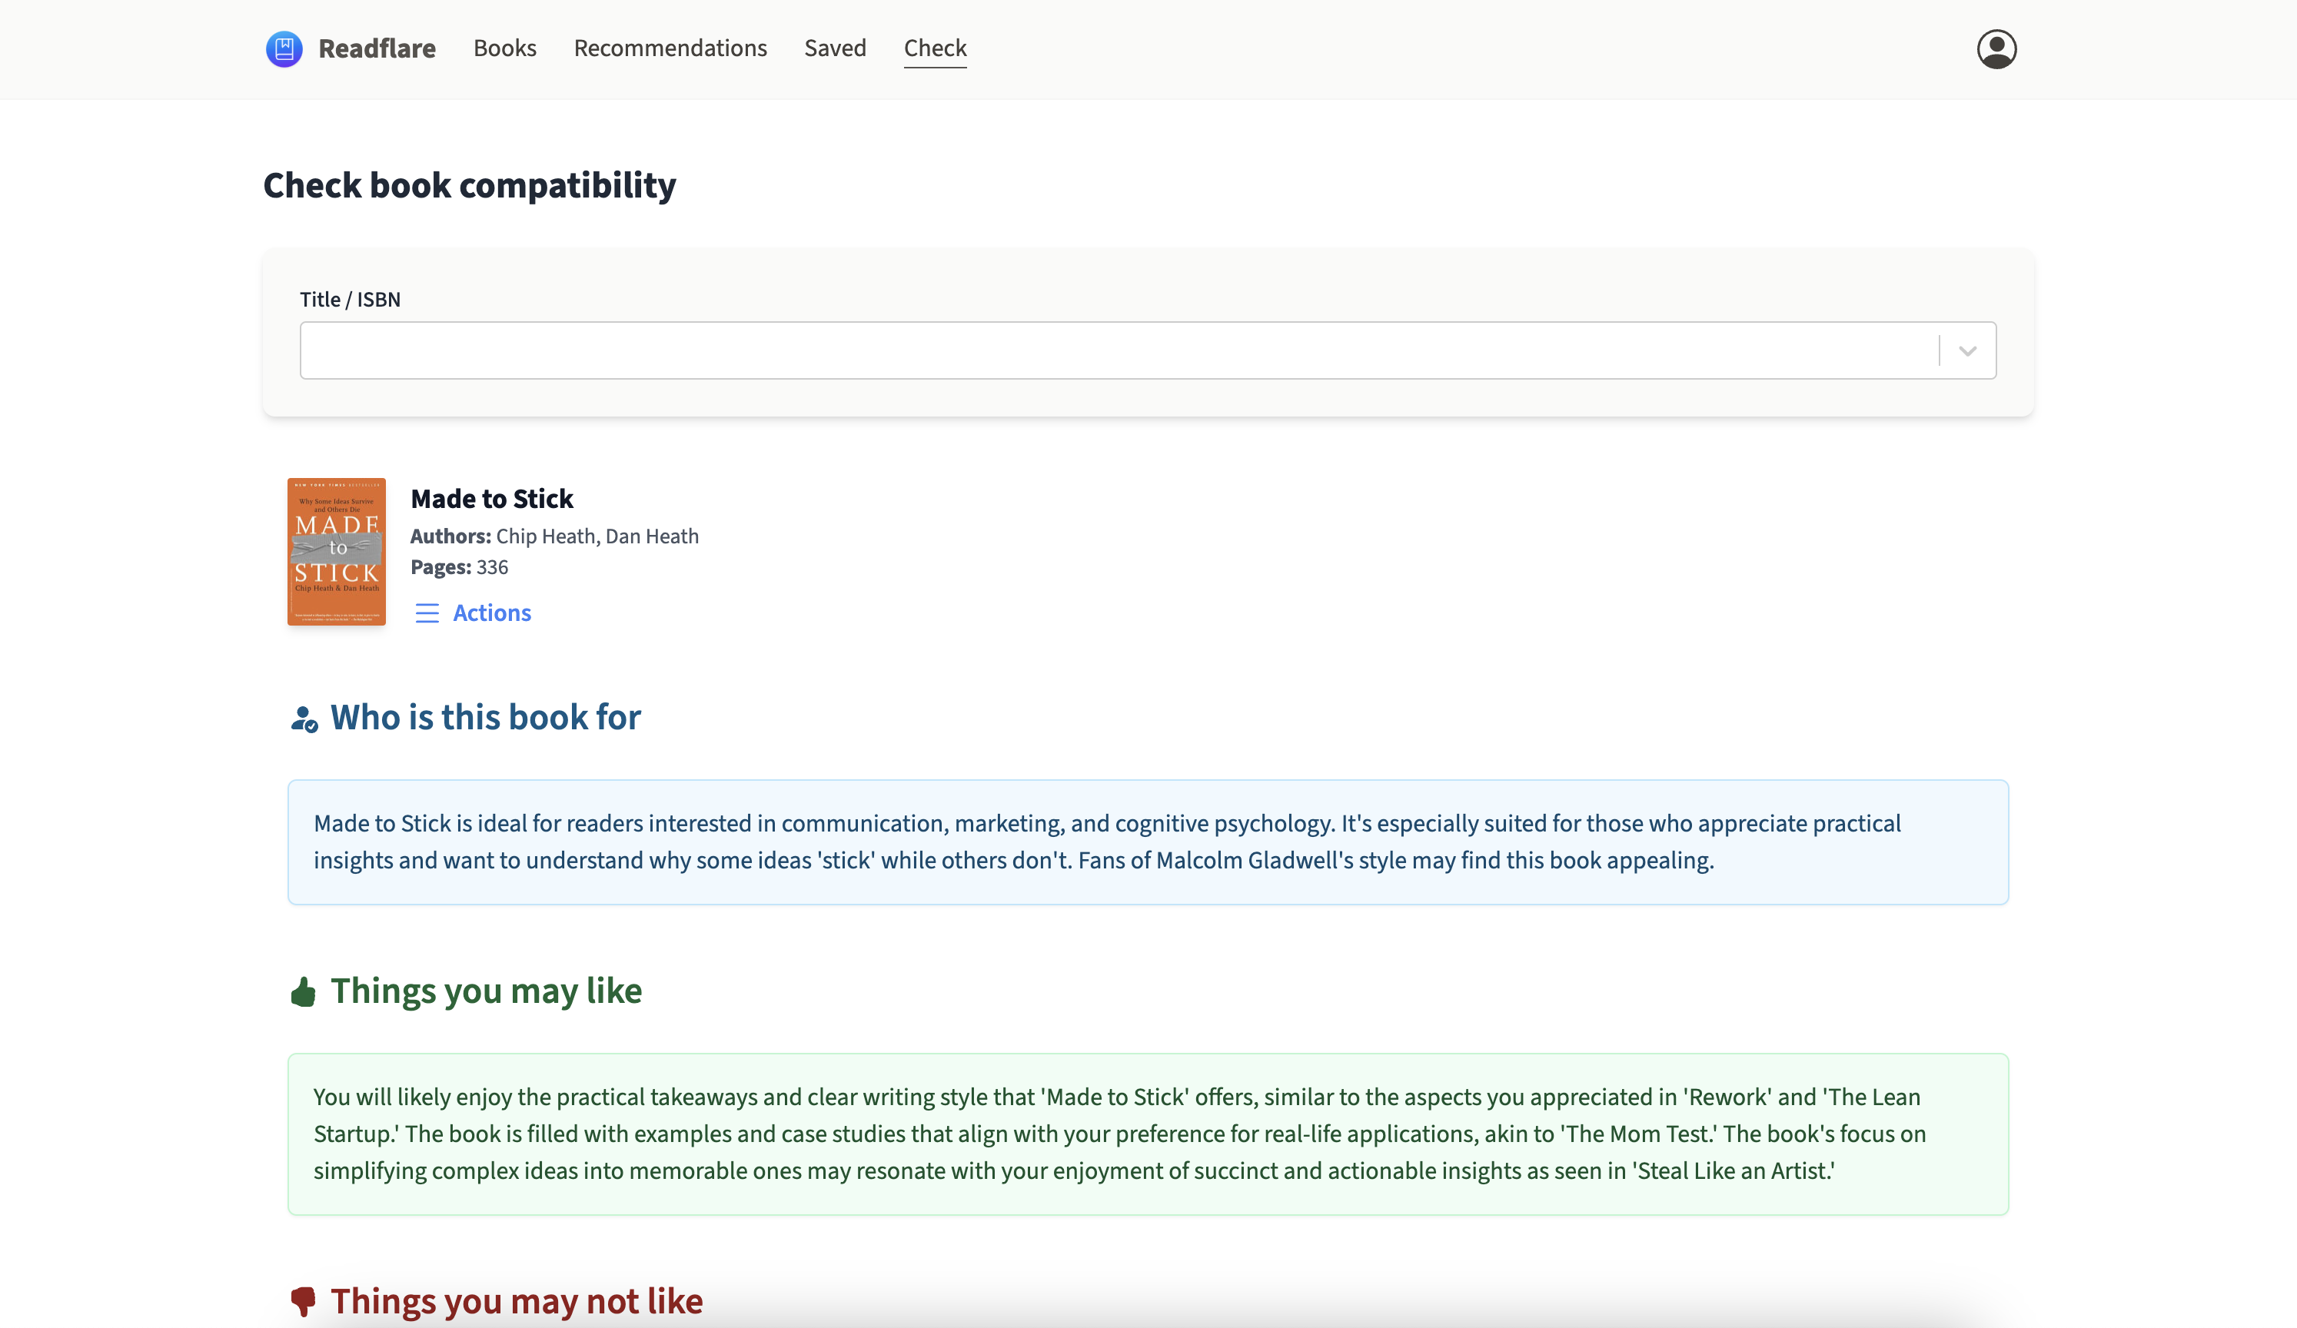This screenshot has height=1328, width=2297.
Task: Click the Things you may not like heading
Action: coord(516,1300)
